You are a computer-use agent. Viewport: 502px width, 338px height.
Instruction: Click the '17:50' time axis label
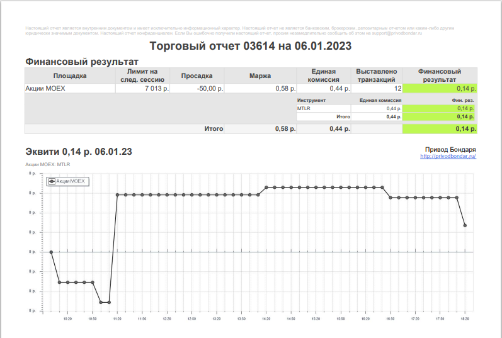coord(440,318)
